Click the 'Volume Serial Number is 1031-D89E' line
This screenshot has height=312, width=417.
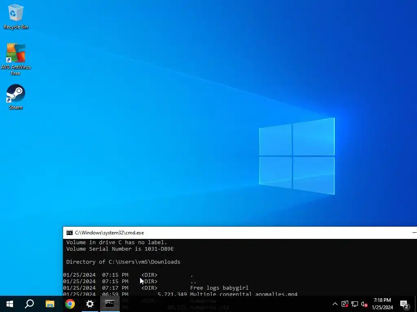120,249
